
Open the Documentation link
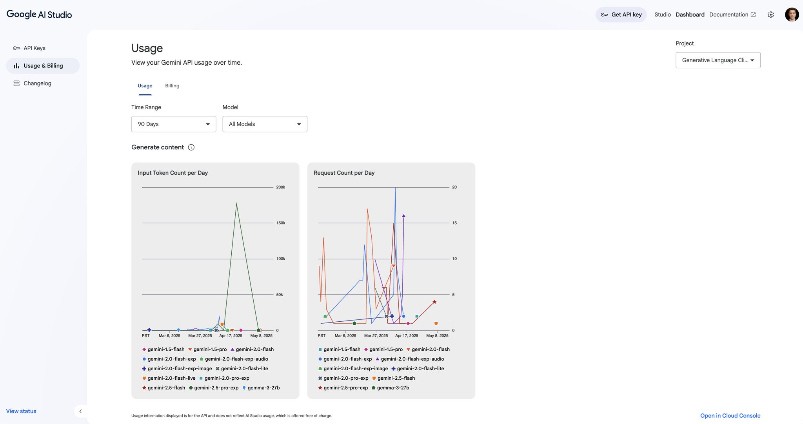pyautogui.click(x=729, y=14)
